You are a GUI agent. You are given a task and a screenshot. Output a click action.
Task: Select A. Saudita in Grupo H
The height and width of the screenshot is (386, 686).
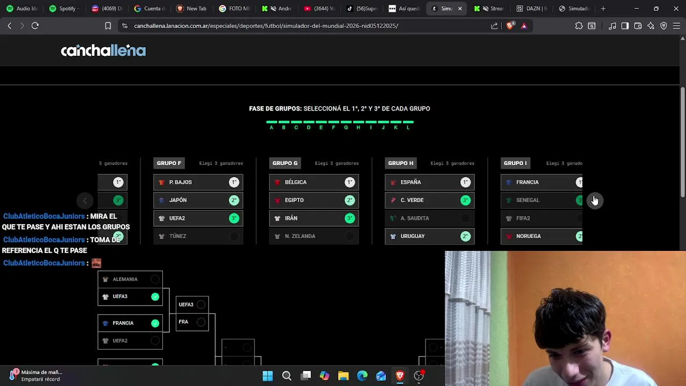(x=429, y=218)
